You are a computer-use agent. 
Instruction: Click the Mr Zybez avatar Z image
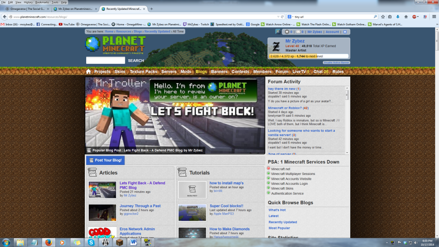(x=276, y=47)
